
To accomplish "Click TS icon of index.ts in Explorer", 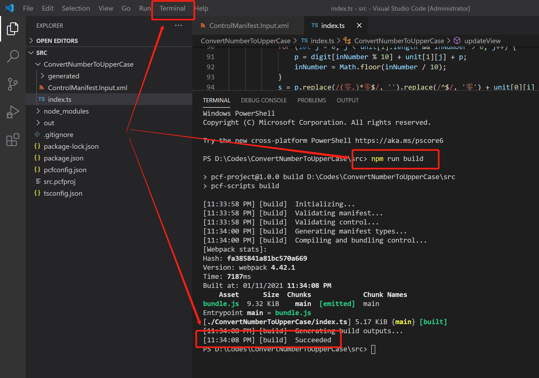I will pyautogui.click(x=41, y=99).
